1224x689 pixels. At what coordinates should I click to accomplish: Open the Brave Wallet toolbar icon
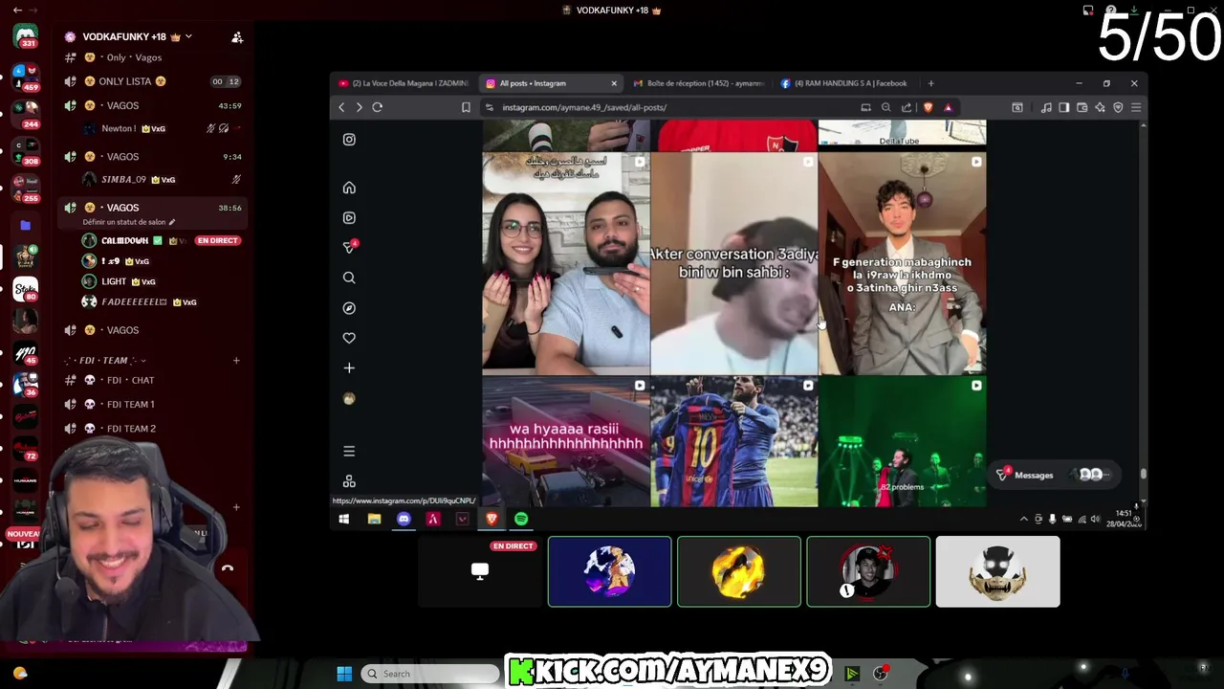coord(1082,107)
